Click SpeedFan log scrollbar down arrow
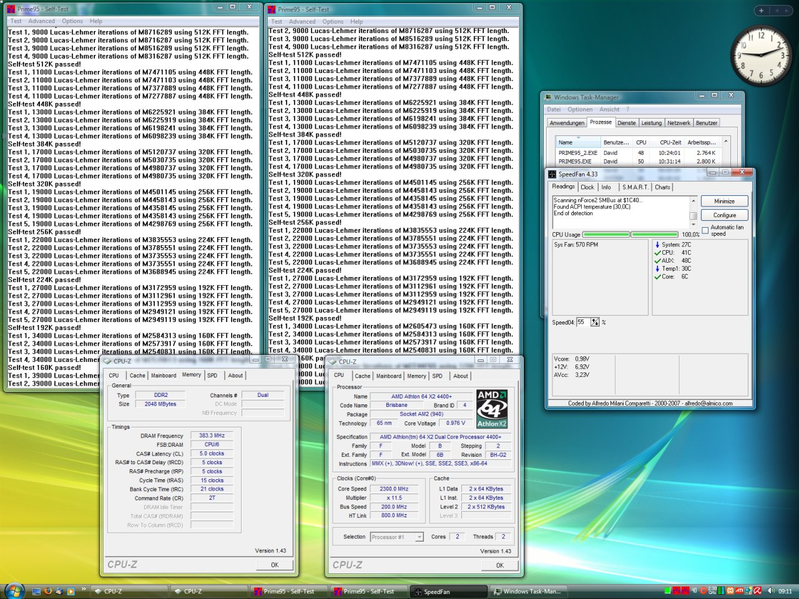799x599 pixels. tap(693, 225)
